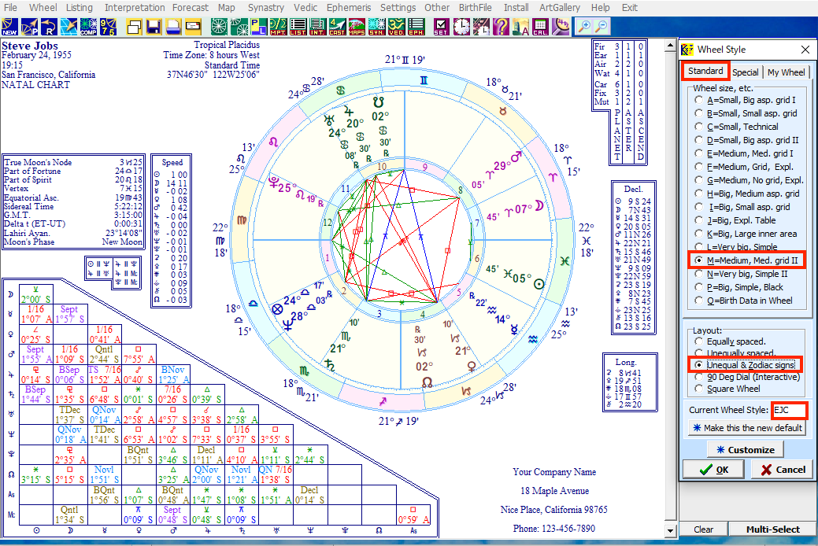Screen dimensions: 818x546
Task: Open the Exit menu item
Action: click(630, 7)
